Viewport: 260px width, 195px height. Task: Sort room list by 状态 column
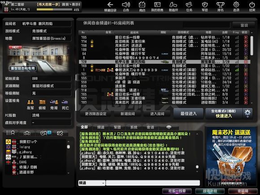coord(245,32)
